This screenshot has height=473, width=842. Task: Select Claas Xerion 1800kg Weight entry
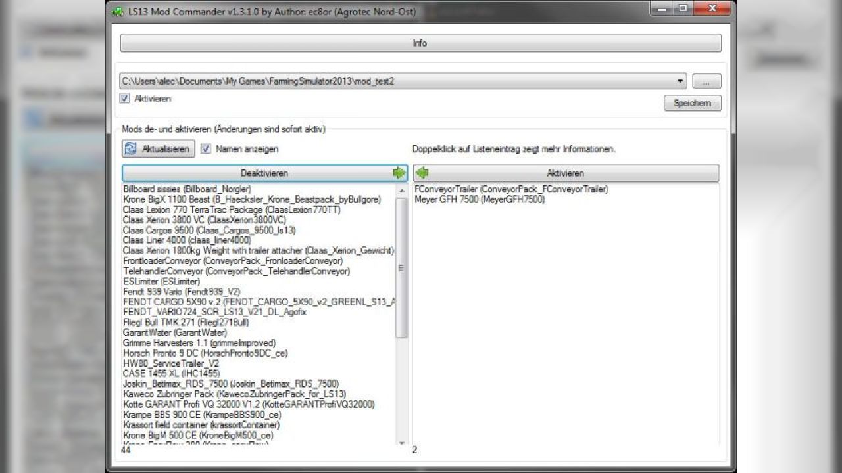[x=259, y=251]
